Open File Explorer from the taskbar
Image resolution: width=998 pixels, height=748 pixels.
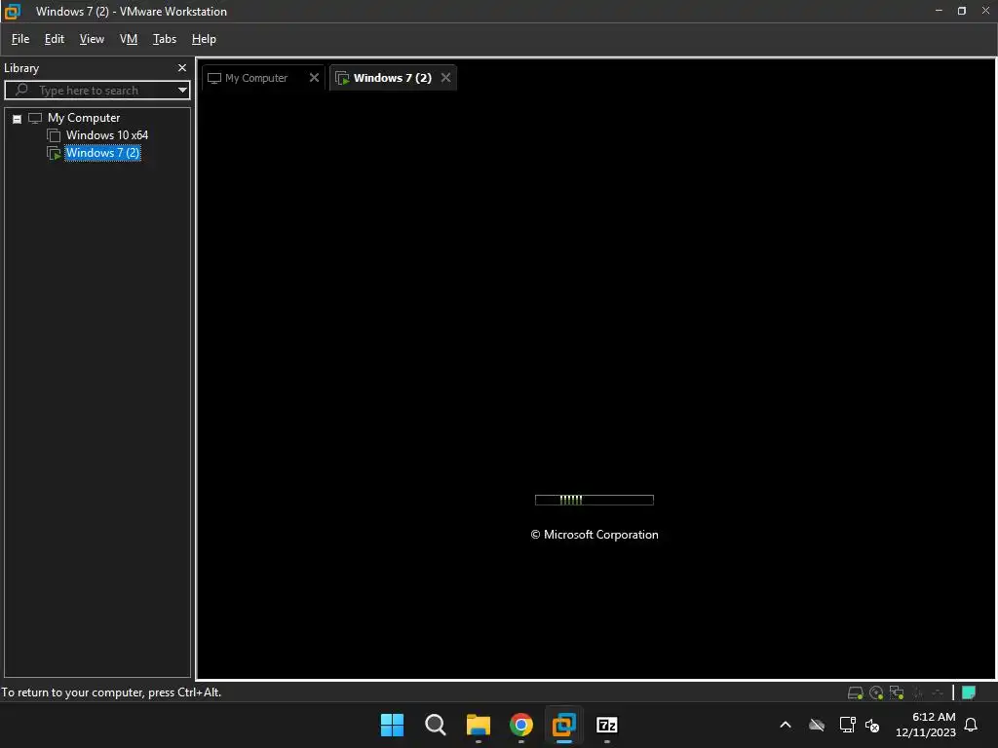(x=478, y=725)
